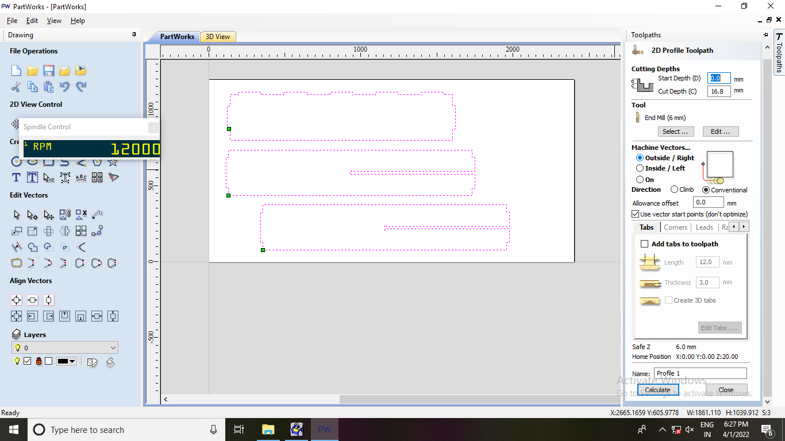The width and height of the screenshot is (785, 441).
Task: Switch to the 3D View tab
Action: coord(218,37)
